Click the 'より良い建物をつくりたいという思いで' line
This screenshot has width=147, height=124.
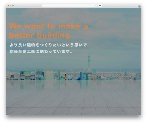[48, 45]
